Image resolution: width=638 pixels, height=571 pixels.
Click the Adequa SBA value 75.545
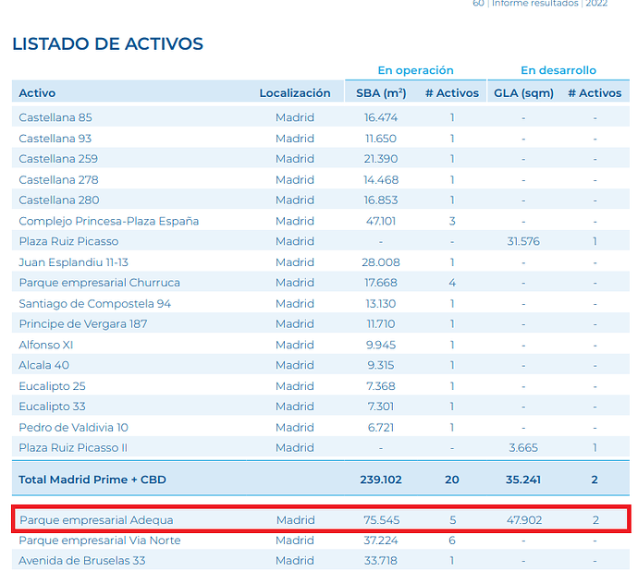382,520
